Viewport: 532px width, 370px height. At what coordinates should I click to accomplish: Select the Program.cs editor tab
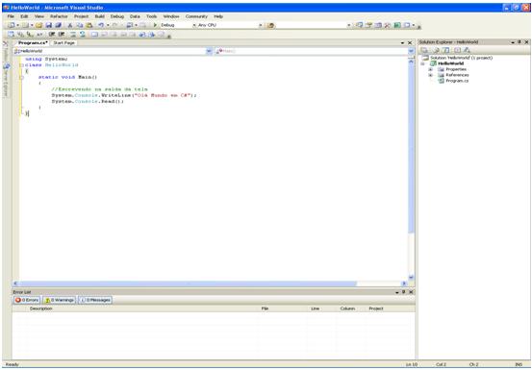coord(33,43)
